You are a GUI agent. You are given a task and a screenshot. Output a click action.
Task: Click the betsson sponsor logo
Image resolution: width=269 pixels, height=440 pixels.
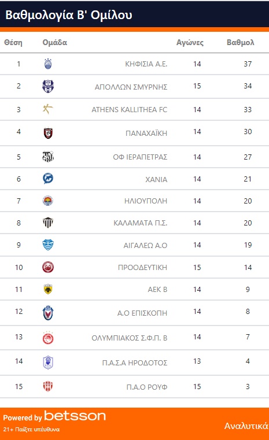[75, 416]
